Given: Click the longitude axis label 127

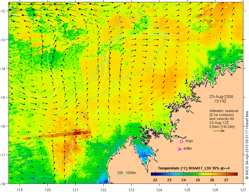Looking at the screenshot, I should 243,190.
